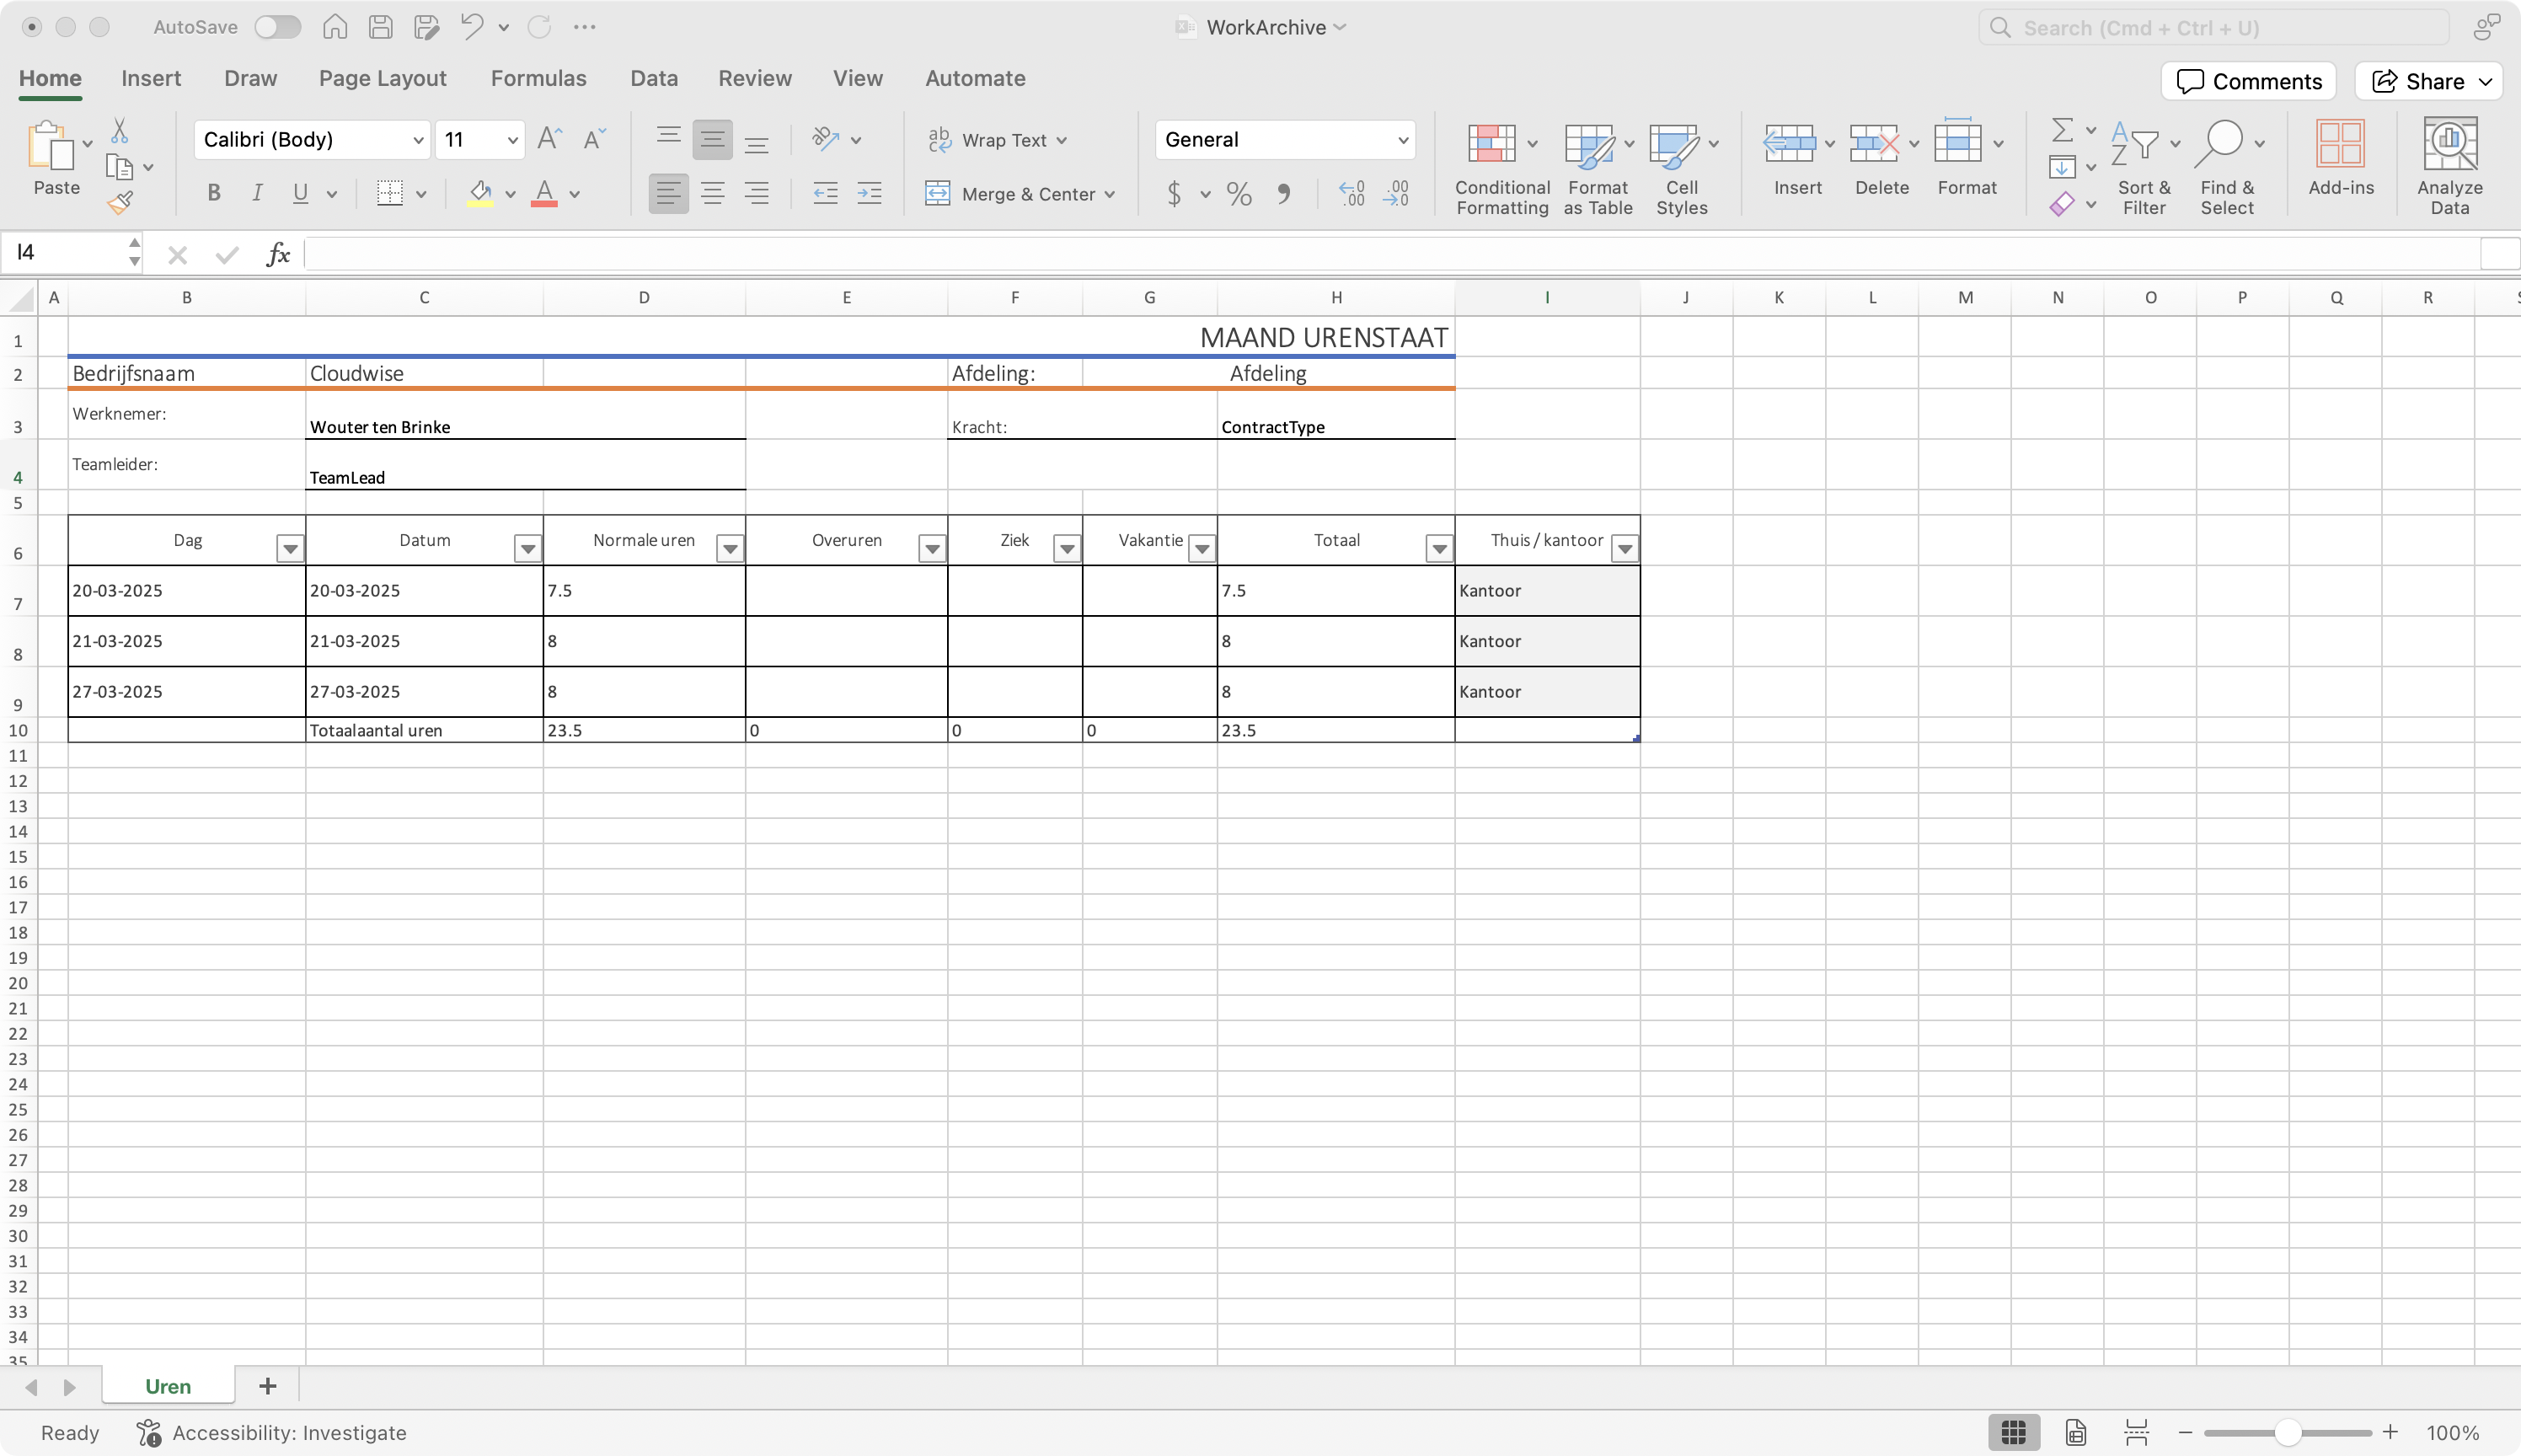Open the Normale uren filter dropdown
Screen dimensions: 2521x1456
pos(730,548)
